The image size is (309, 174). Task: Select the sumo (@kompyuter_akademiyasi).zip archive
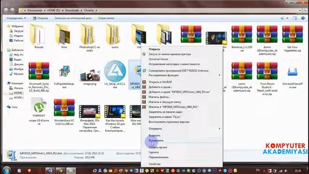tap(242, 77)
